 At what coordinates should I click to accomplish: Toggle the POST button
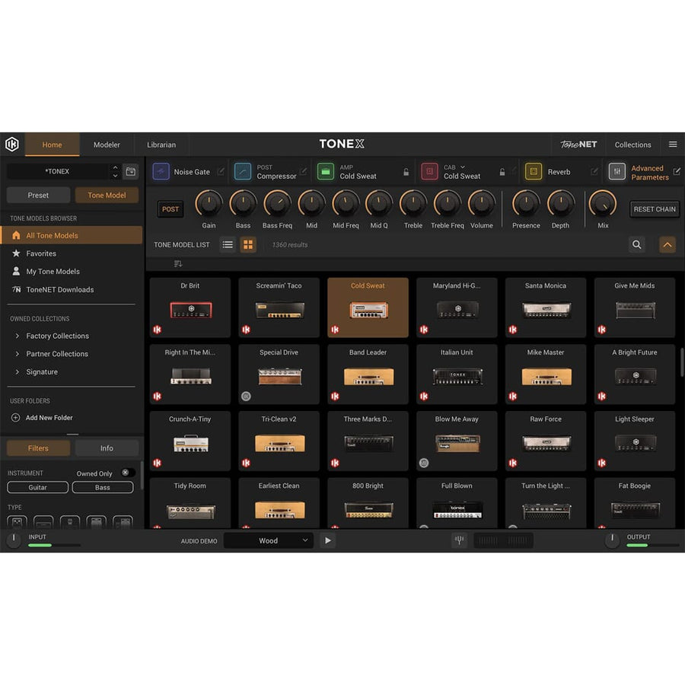click(170, 209)
